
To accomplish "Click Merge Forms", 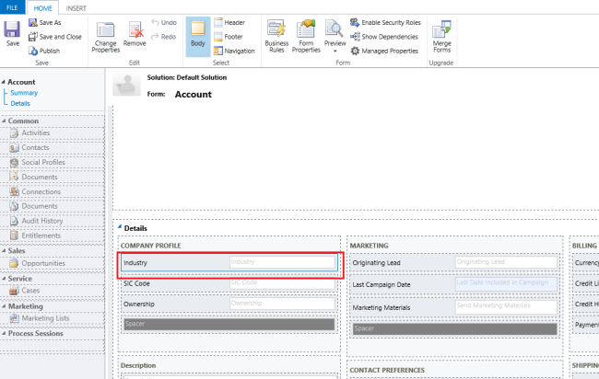I will (x=442, y=37).
